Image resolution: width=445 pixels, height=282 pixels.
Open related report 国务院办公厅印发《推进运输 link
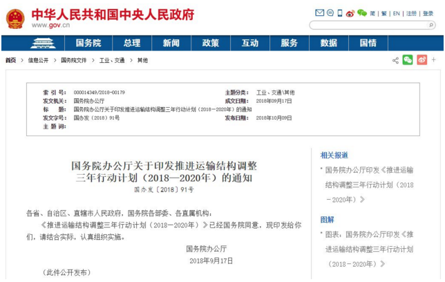click(x=369, y=185)
